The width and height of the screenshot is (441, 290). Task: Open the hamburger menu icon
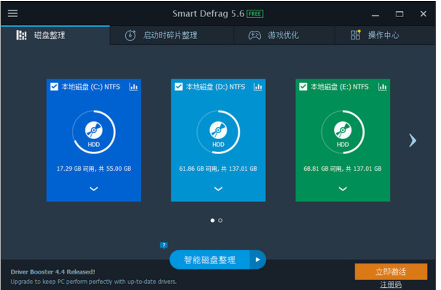(12, 13)
